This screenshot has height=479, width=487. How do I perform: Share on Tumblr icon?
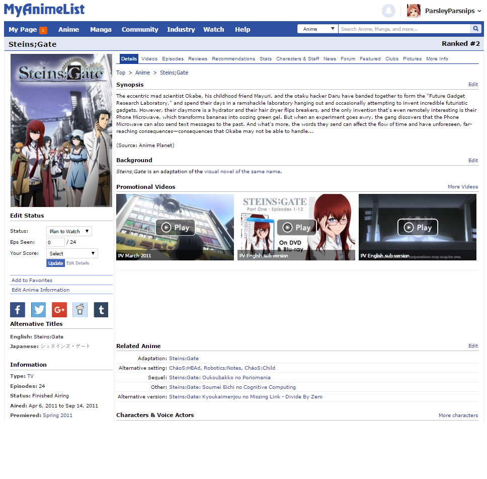101,310
